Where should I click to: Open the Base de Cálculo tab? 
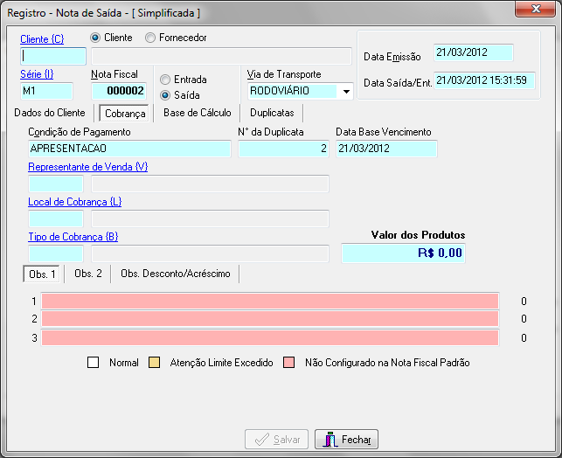coord(198,113)
